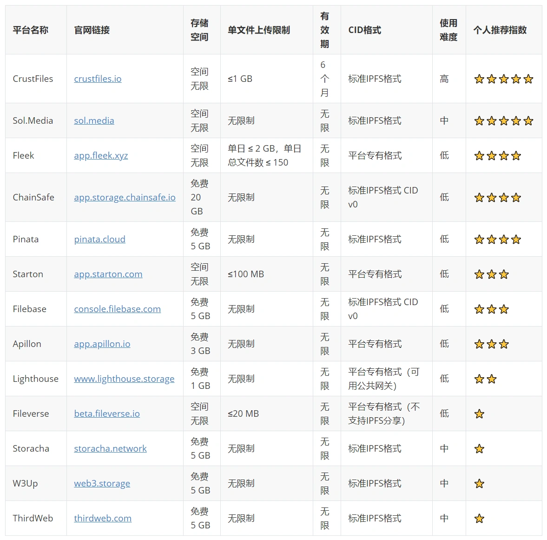The height and width of the screenshot is (540, 547).
Task: Open the sol.media link
Action: (x=94, y=121)
